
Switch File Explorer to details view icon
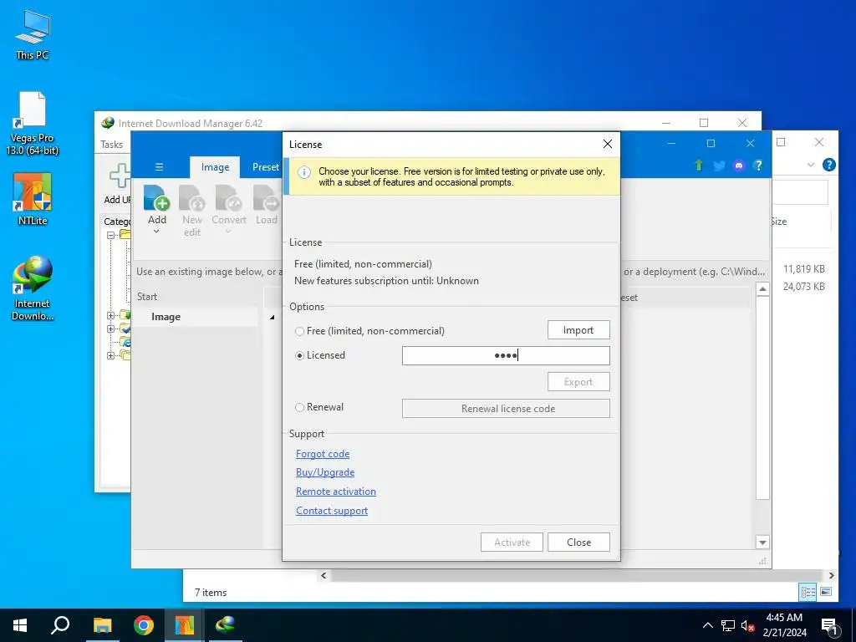click(x=808, y=592)
